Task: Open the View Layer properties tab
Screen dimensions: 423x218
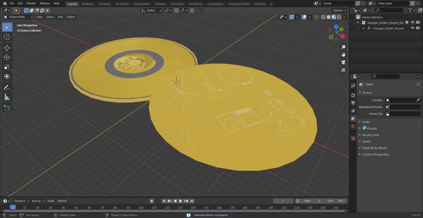Action: pyautogui.click(x=353, y=111)
